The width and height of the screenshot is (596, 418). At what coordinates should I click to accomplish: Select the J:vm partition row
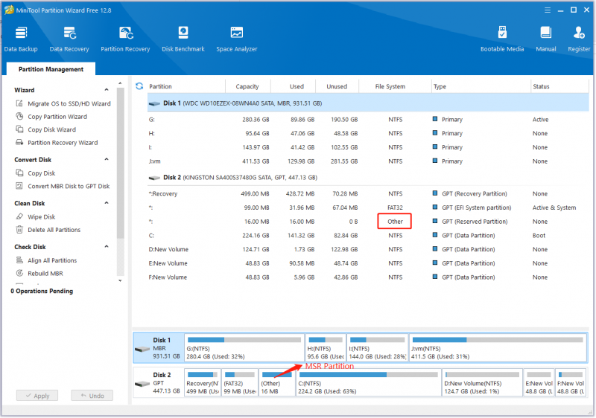[x=368, y=161]
